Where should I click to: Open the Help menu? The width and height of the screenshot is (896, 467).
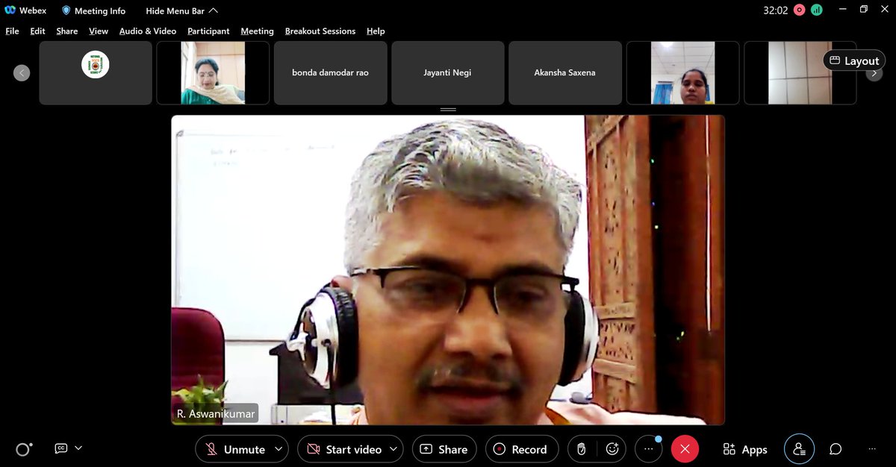[376, 31]
